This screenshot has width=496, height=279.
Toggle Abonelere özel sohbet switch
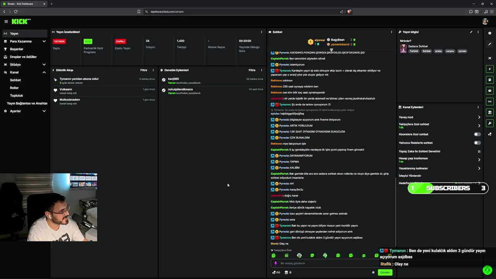pyautogui.click(x=477, y=134)
